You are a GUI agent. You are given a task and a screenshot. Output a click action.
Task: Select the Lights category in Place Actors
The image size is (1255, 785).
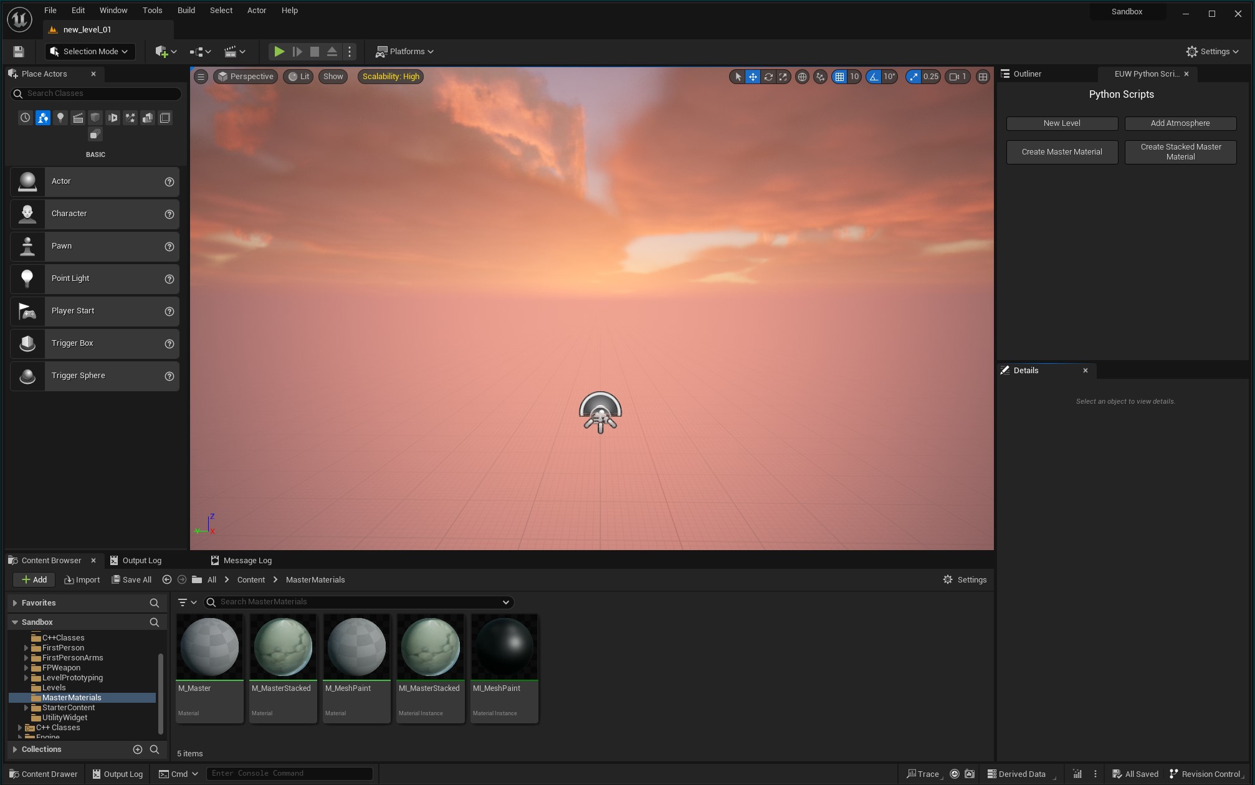click(60, 118)
